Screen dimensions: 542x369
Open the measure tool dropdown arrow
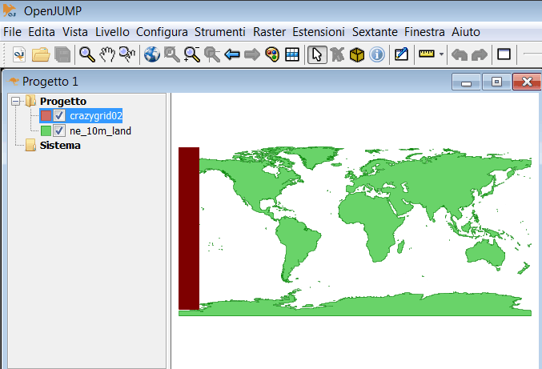coord(441,55)
